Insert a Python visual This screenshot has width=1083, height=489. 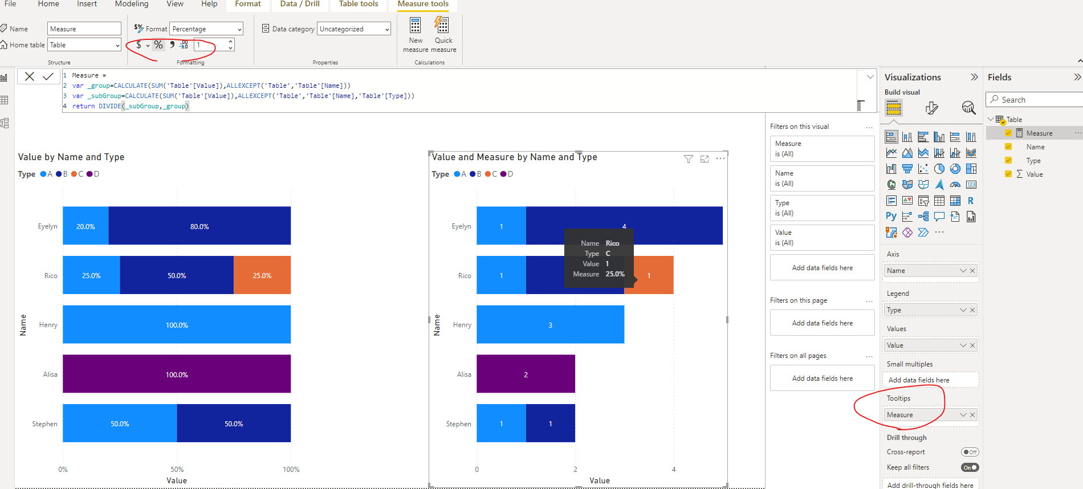point(891,217)
